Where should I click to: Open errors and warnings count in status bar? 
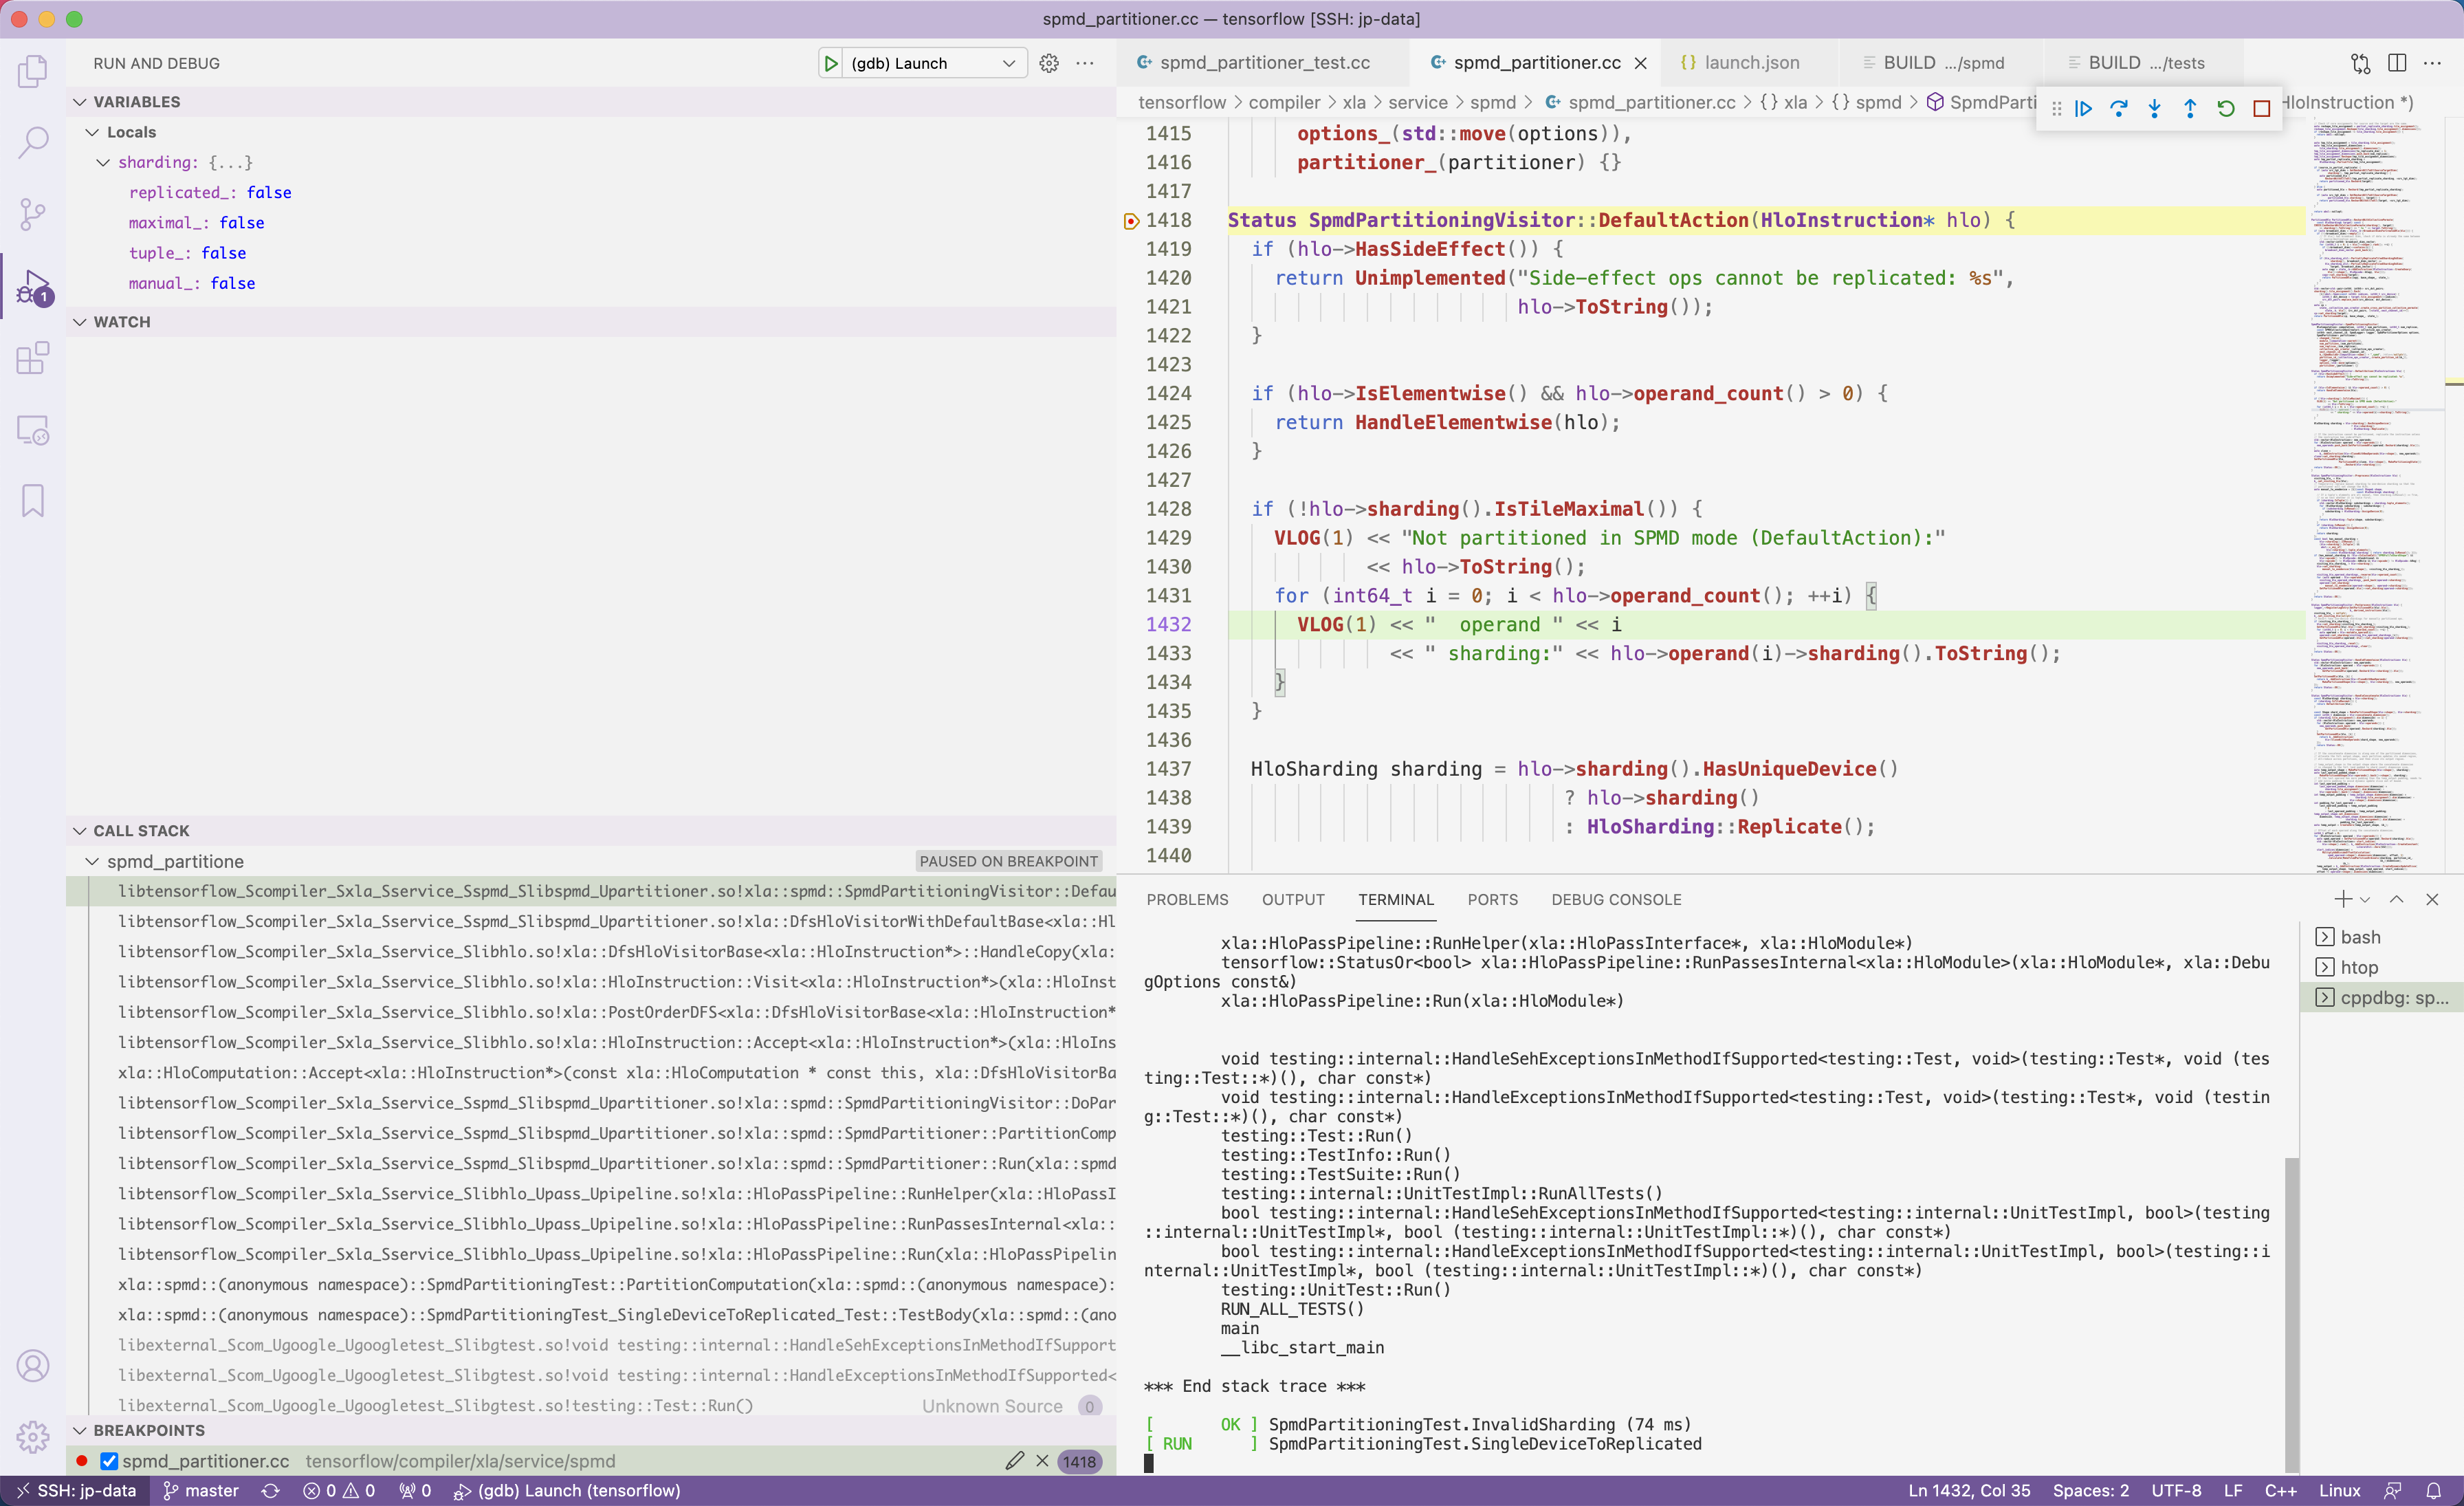[x=338, y=1490]
